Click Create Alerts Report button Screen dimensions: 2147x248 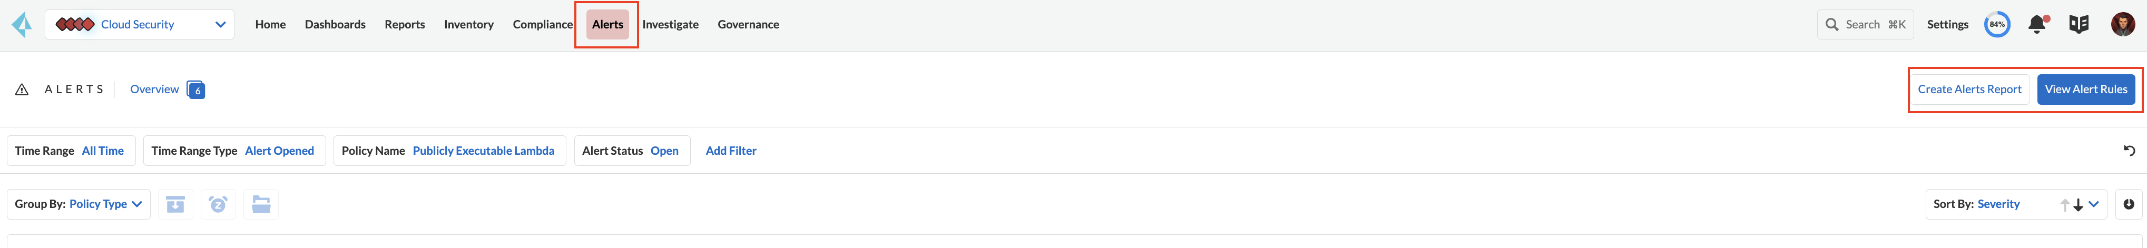(x=1969, y=89)
